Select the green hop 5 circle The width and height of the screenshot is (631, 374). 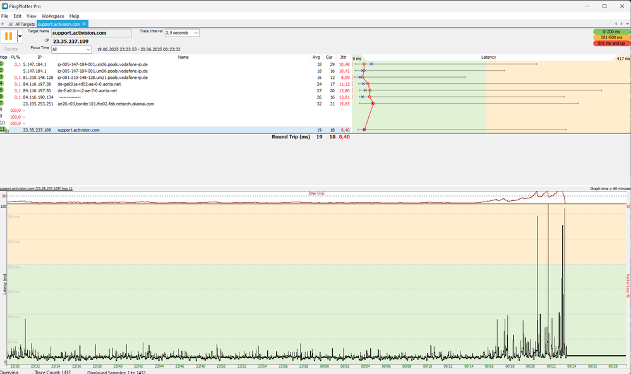(2, 90)
